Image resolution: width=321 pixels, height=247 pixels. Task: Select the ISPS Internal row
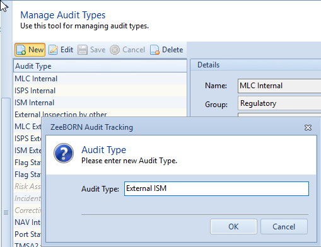tap(100, 91)
